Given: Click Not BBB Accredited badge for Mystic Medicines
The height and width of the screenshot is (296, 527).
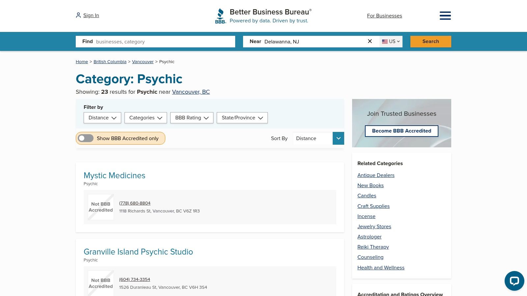Looking at the screenshot, I should [x=101, y=207].
